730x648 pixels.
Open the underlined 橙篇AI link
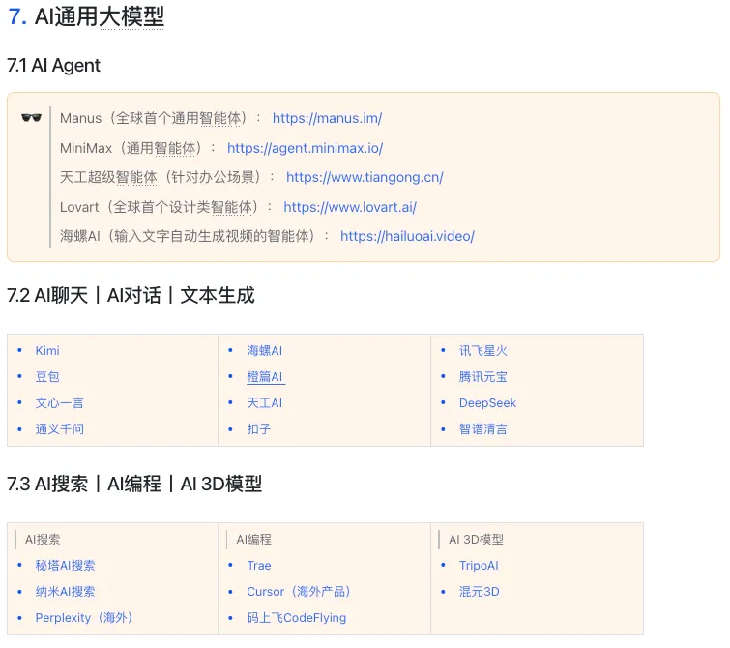coord(265,377)
